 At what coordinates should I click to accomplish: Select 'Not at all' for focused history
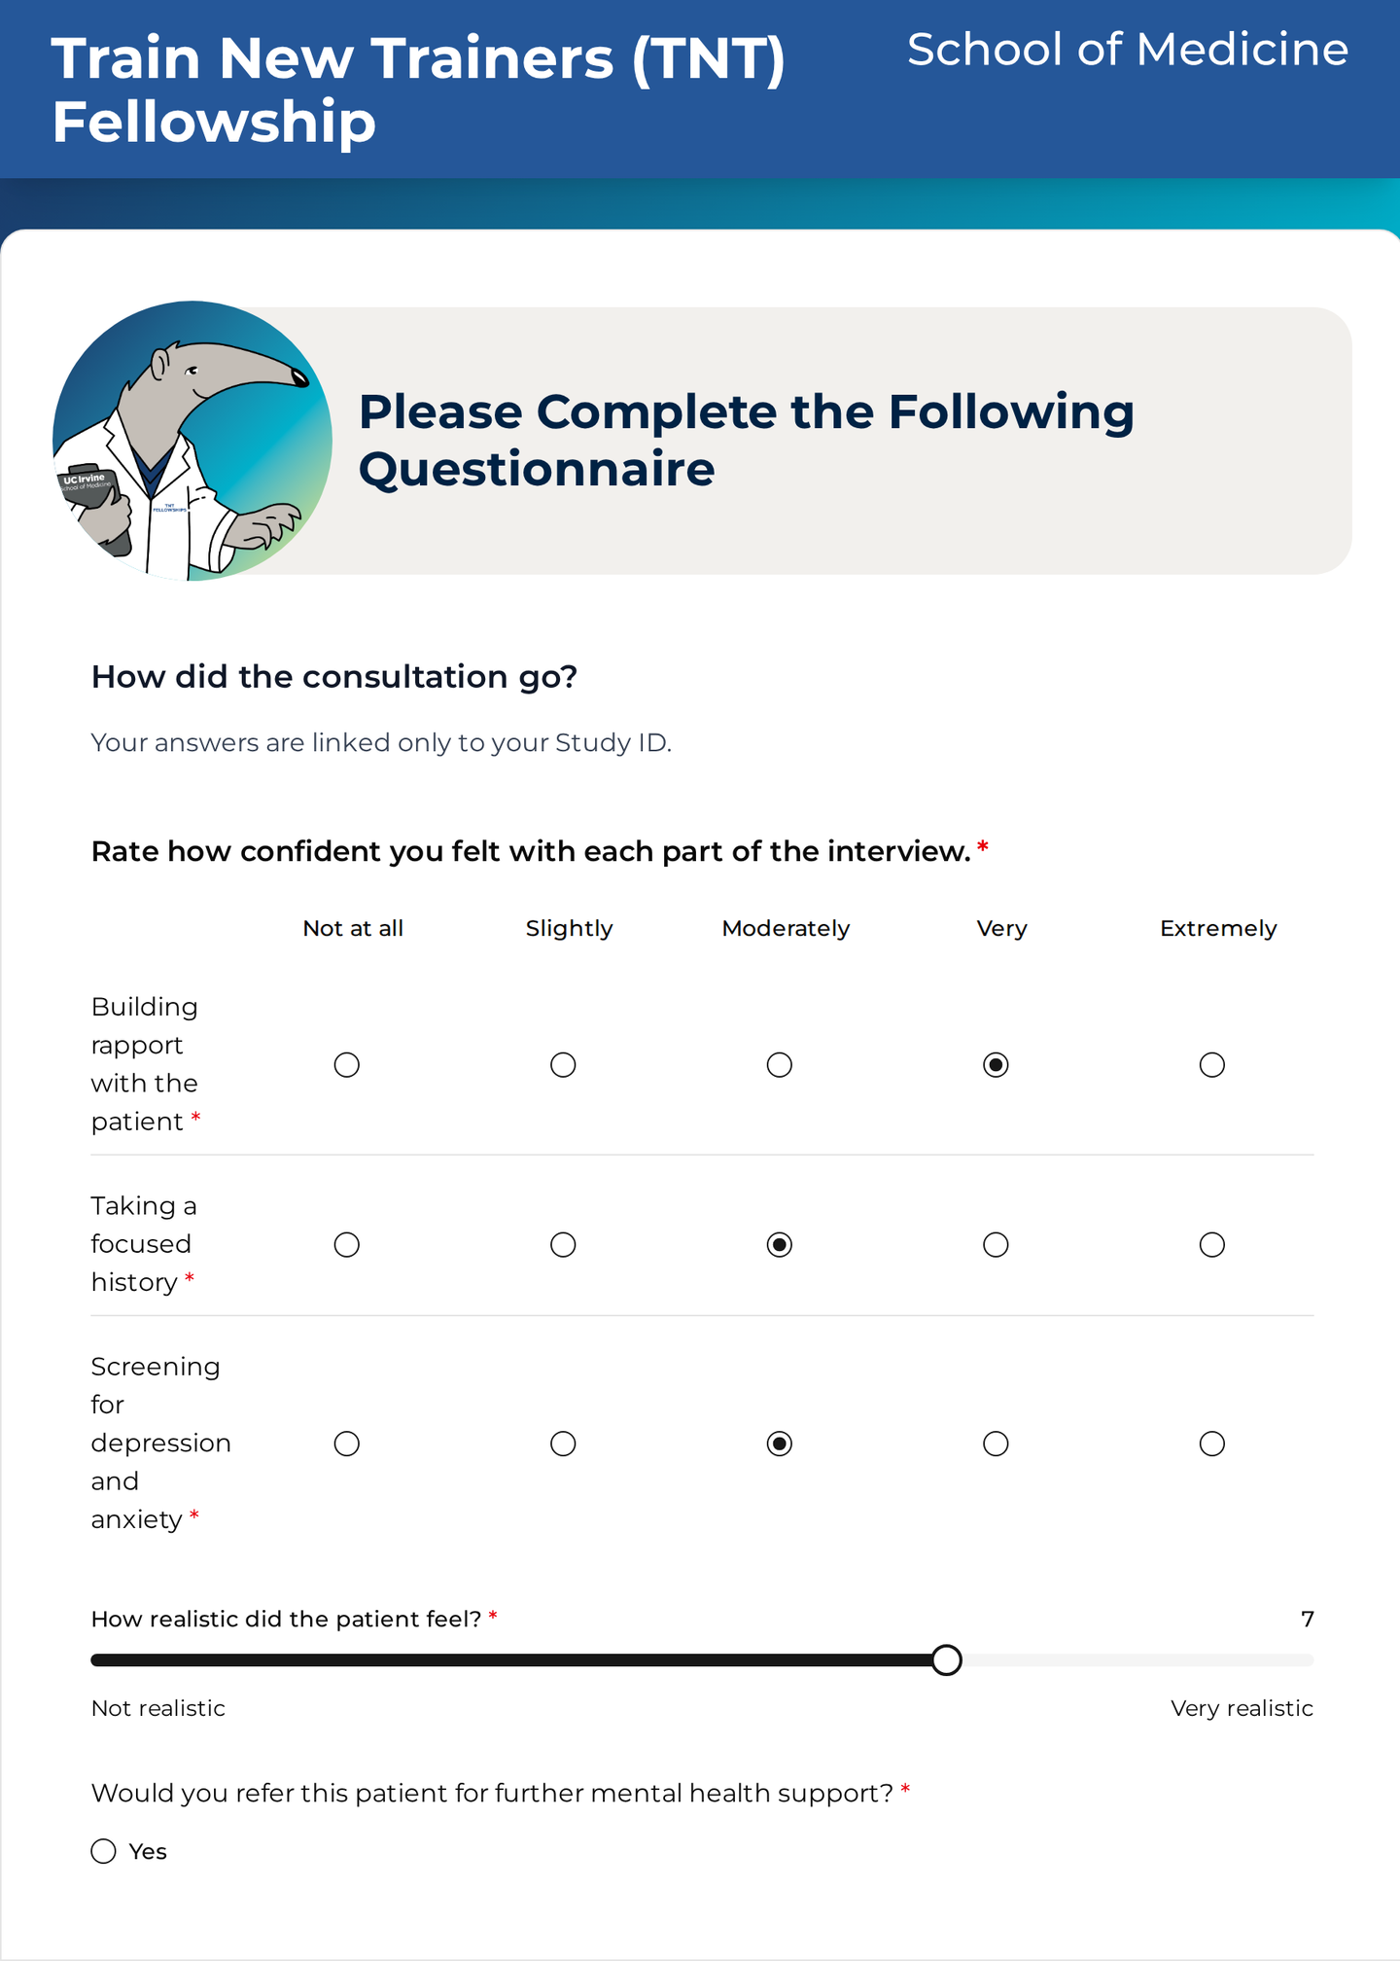(347, 1245)
